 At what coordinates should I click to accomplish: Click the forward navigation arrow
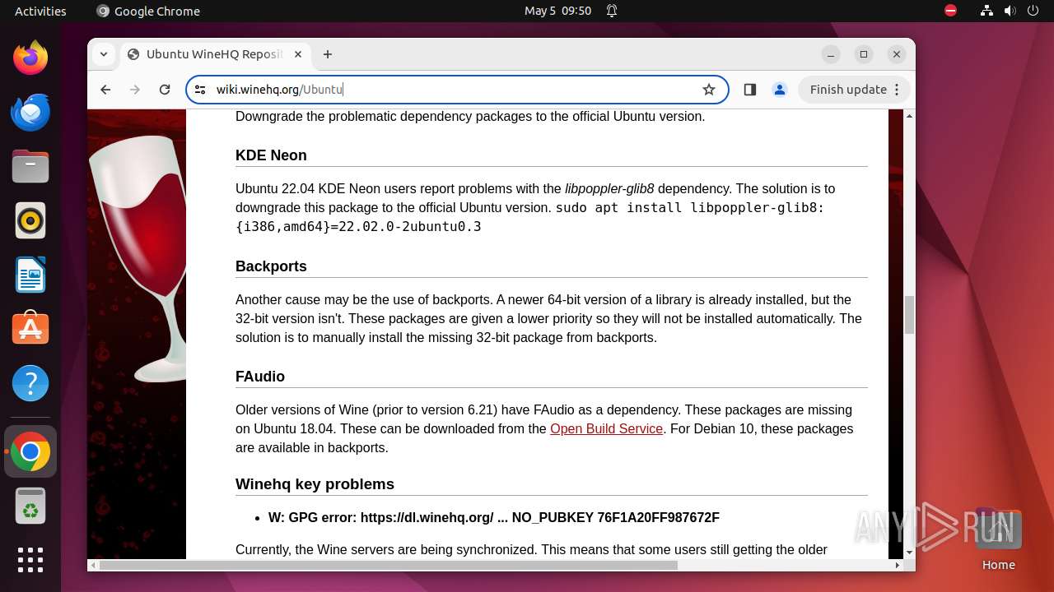[135, 90]
